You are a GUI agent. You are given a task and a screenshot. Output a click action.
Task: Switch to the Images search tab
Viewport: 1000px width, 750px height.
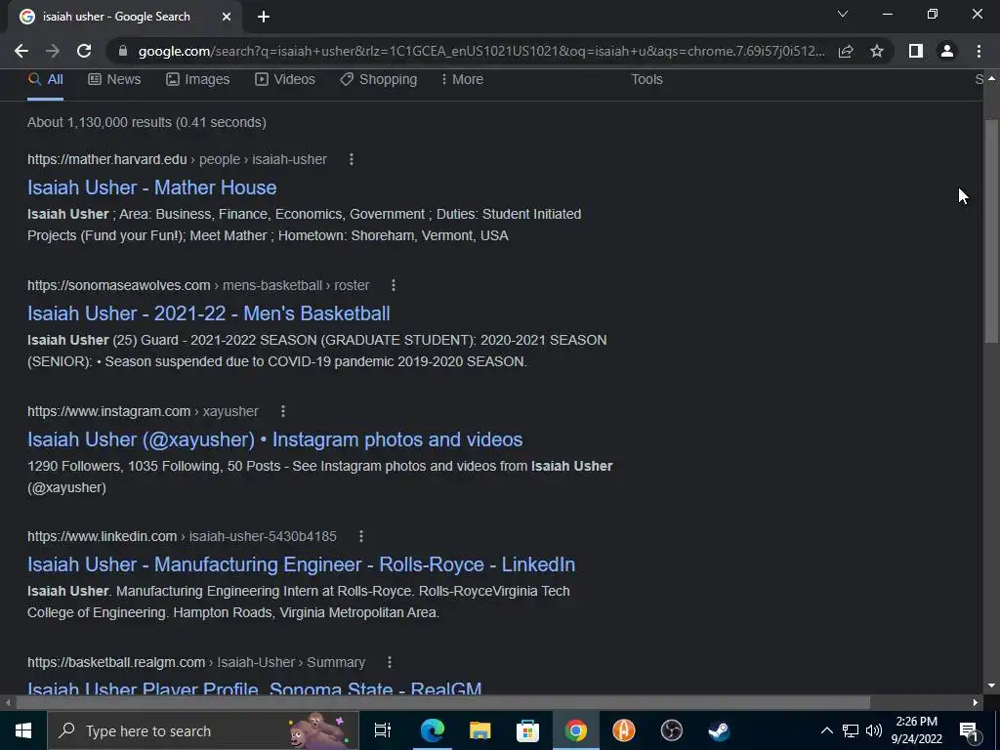point(197,80)
